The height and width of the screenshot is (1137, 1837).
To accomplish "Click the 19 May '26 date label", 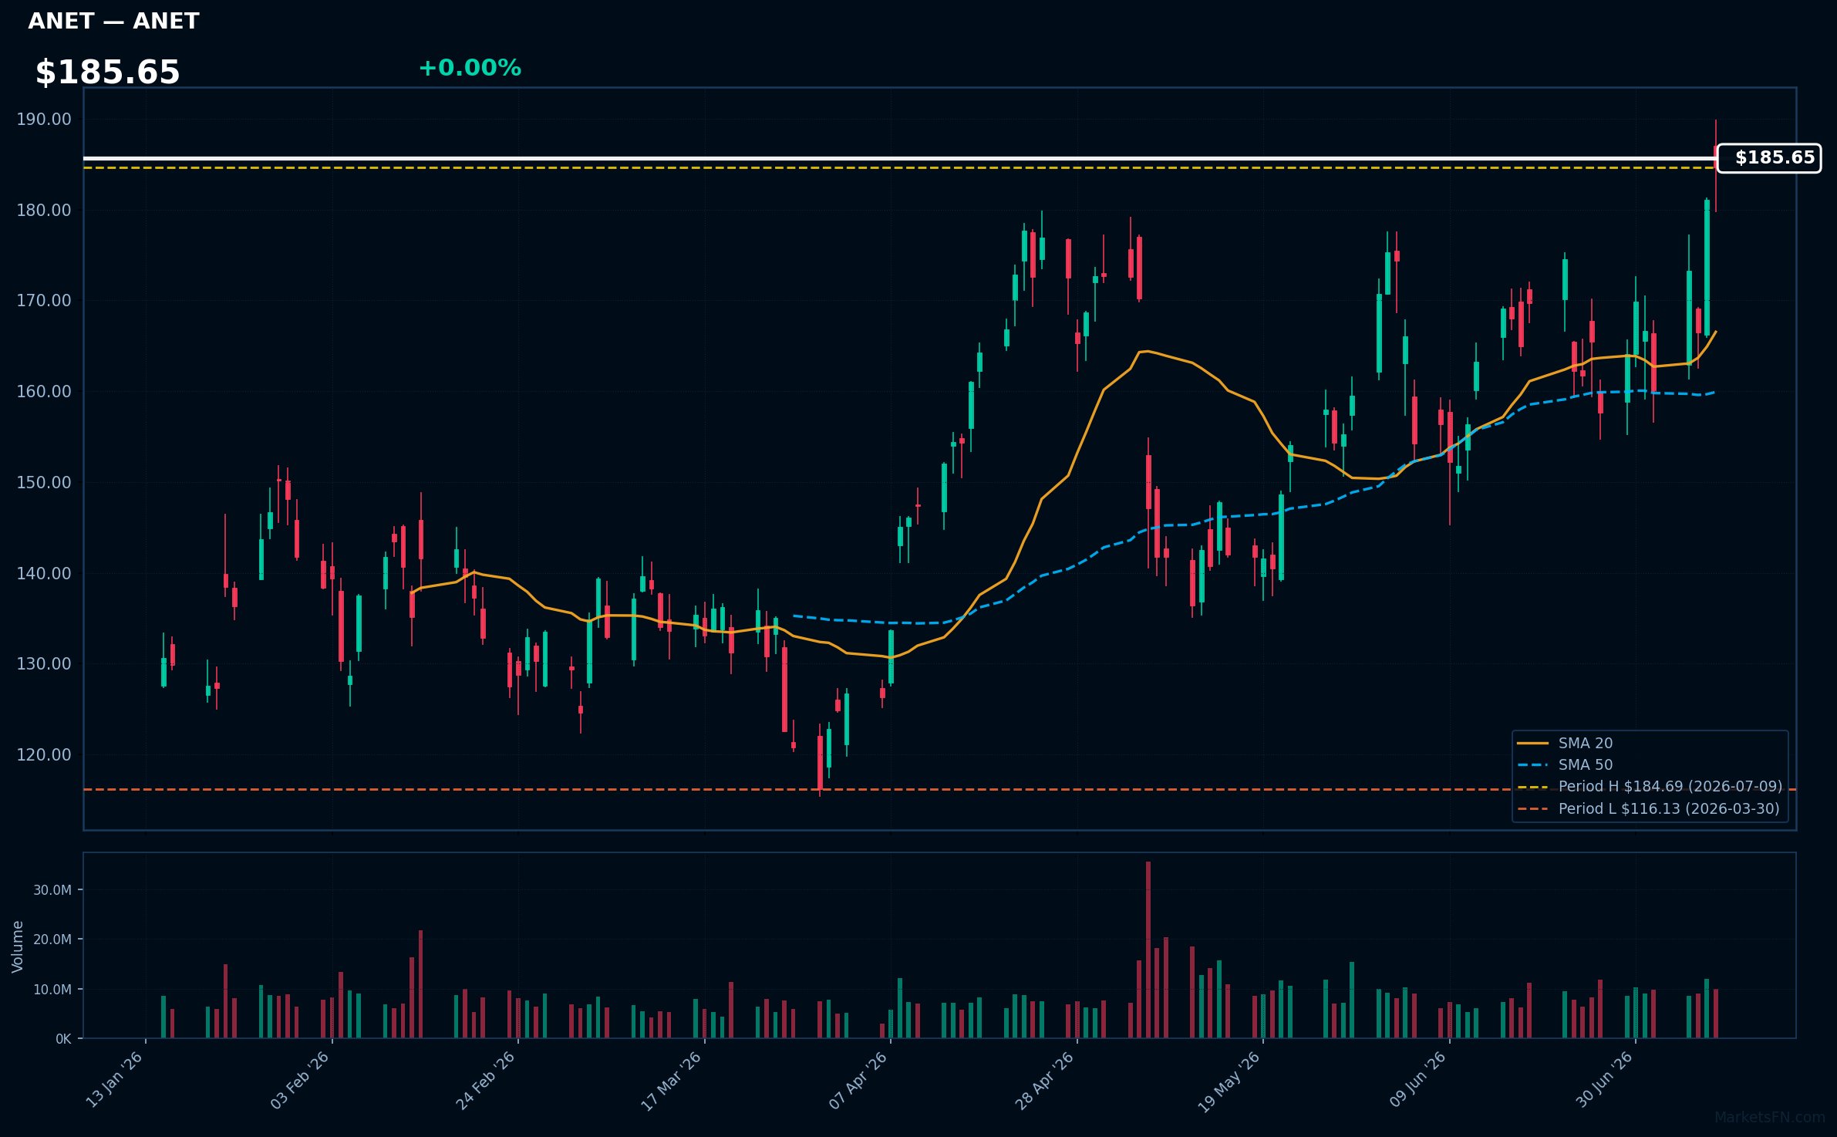I will (1230, 1080).
